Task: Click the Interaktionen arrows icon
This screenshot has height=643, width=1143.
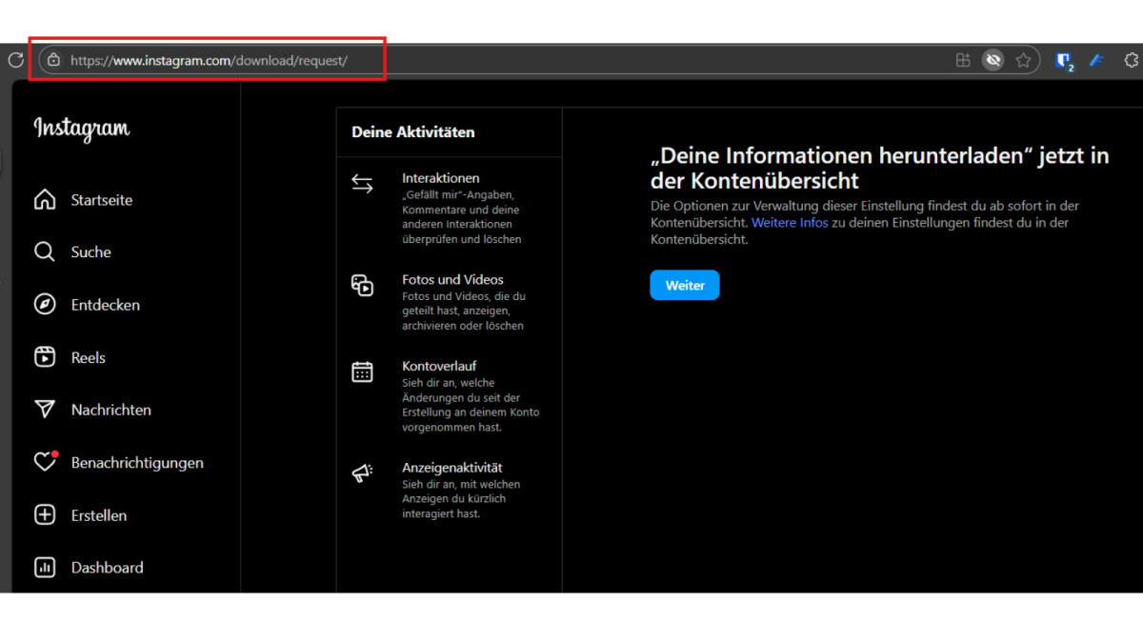Action: coord(363,184)
